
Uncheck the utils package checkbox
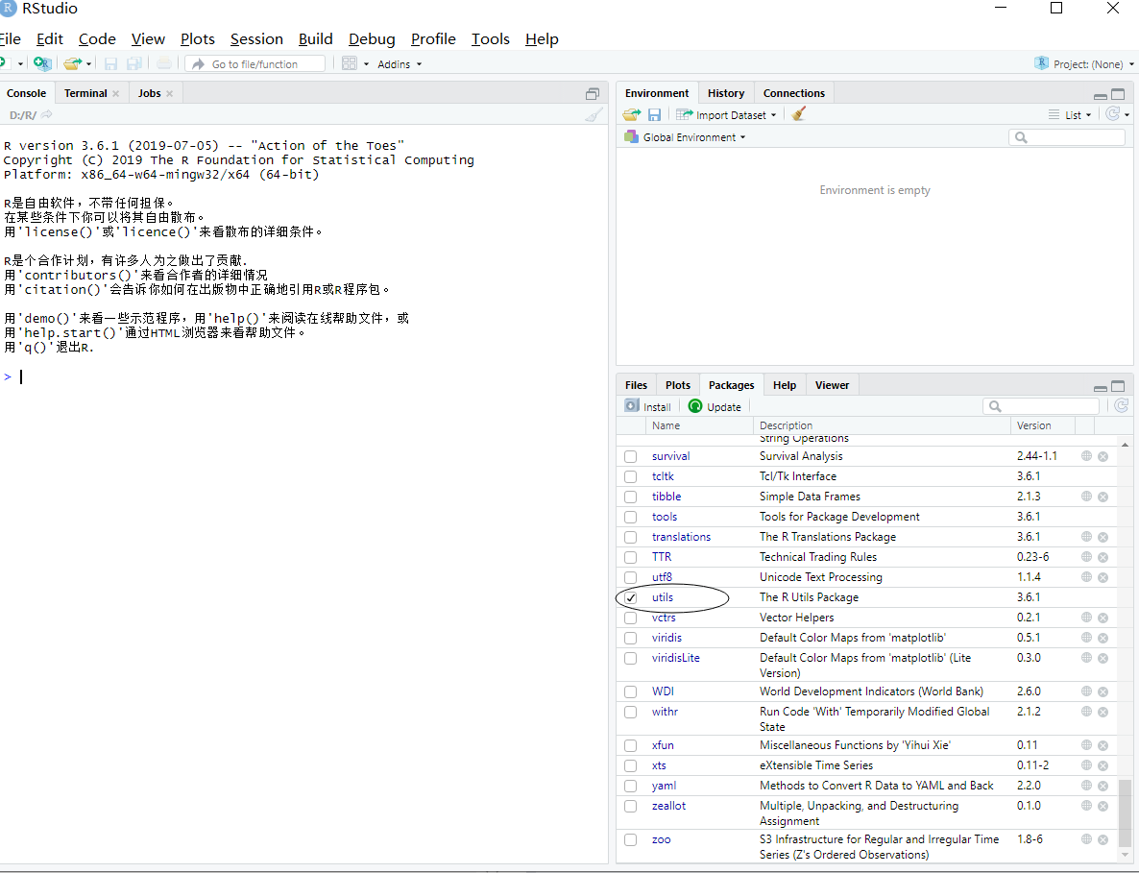(631, 597)
